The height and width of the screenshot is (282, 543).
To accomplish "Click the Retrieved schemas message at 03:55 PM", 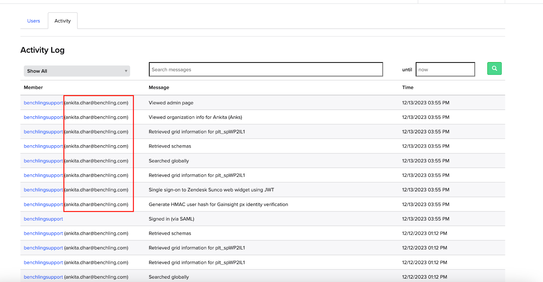I will (x=170, y=146).
